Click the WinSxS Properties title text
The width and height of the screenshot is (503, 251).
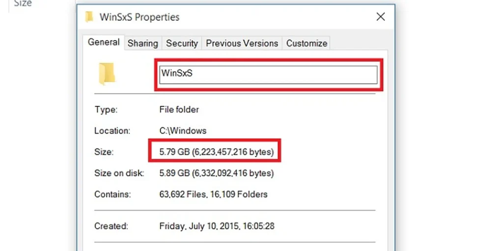point(140,17)
